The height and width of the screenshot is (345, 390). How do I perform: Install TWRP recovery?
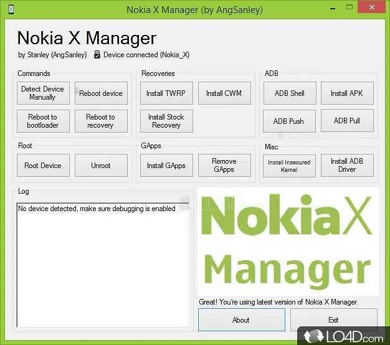point(166,93)
